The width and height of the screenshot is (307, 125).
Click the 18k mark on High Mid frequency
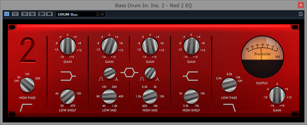pyautogui.click(x=155, y=106)
